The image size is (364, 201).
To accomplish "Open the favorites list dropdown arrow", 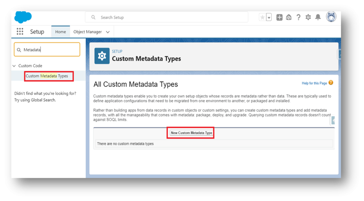I will coord(269,17).
